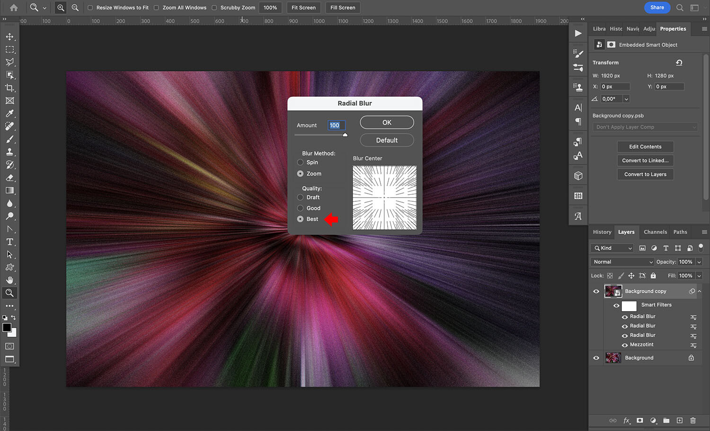Toggle Mezzotint smart filter visibility
Viewport: 710px width, 431px height.
coord(625,344)
